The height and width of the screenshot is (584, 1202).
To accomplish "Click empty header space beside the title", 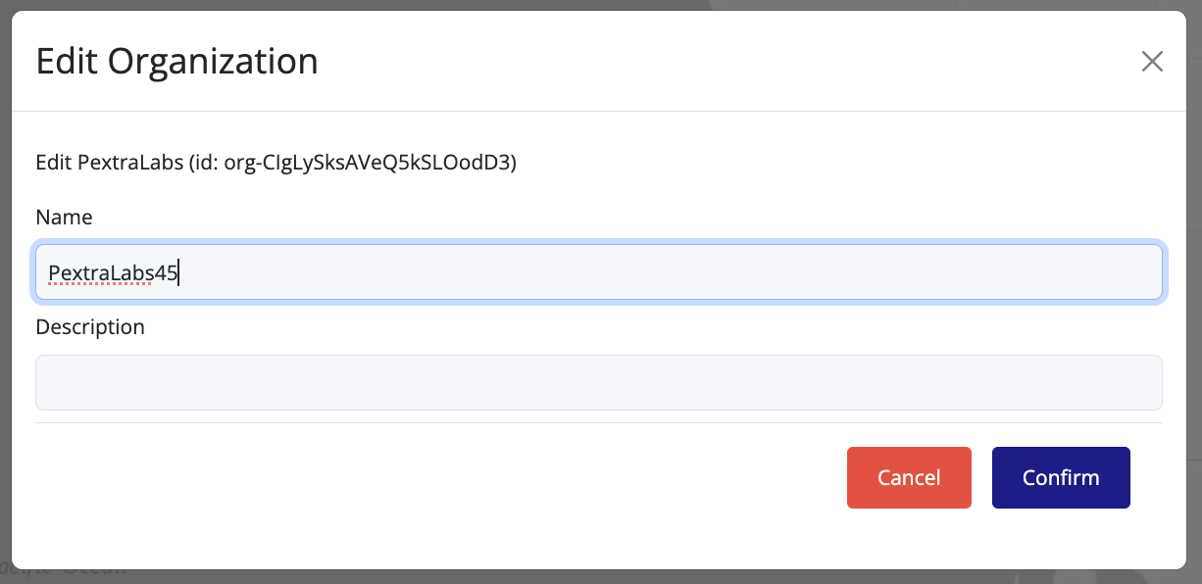I will tap(686, 61).
